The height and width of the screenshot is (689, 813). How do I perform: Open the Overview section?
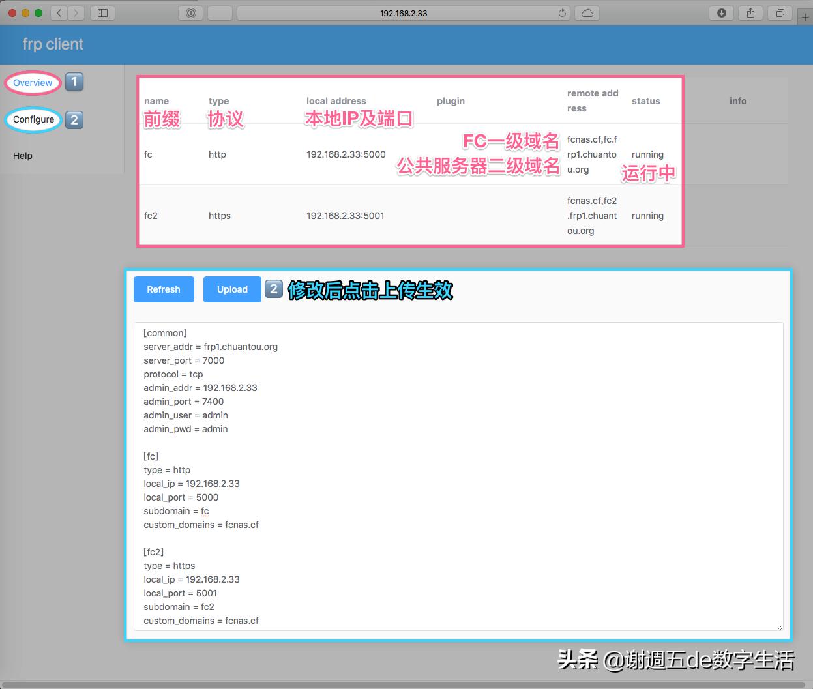(x=32, y=83)
